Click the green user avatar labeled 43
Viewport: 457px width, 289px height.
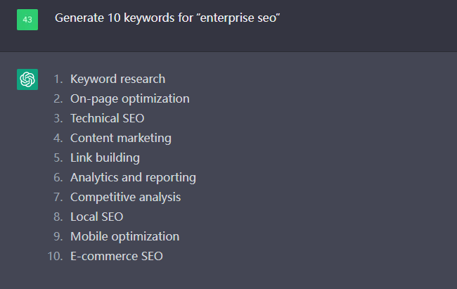click(x=27, y=20)
